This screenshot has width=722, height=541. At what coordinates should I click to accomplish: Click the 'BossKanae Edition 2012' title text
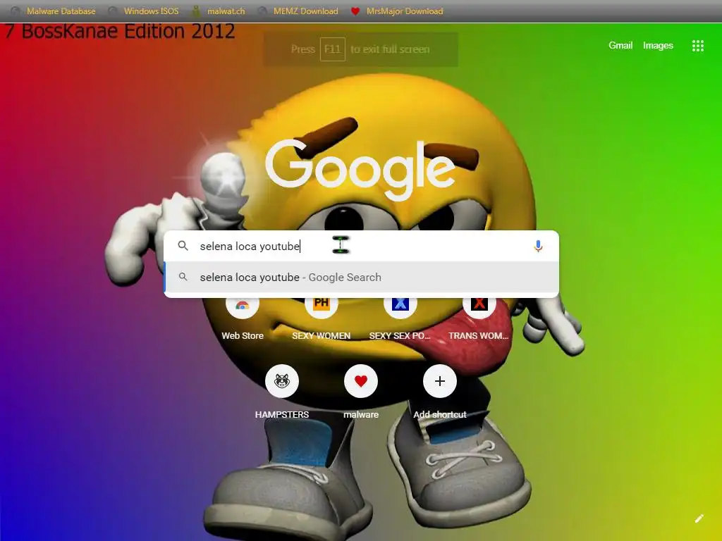[x=128, y=31]
